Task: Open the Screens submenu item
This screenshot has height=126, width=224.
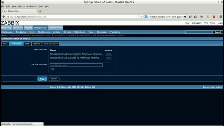Action: click(x=67, y=32)
